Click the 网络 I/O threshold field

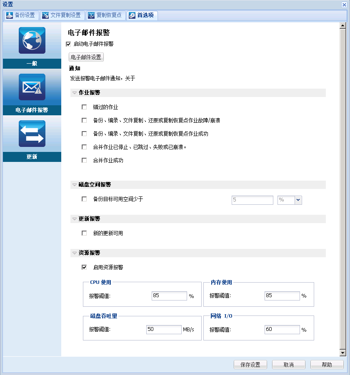(282, 330)
